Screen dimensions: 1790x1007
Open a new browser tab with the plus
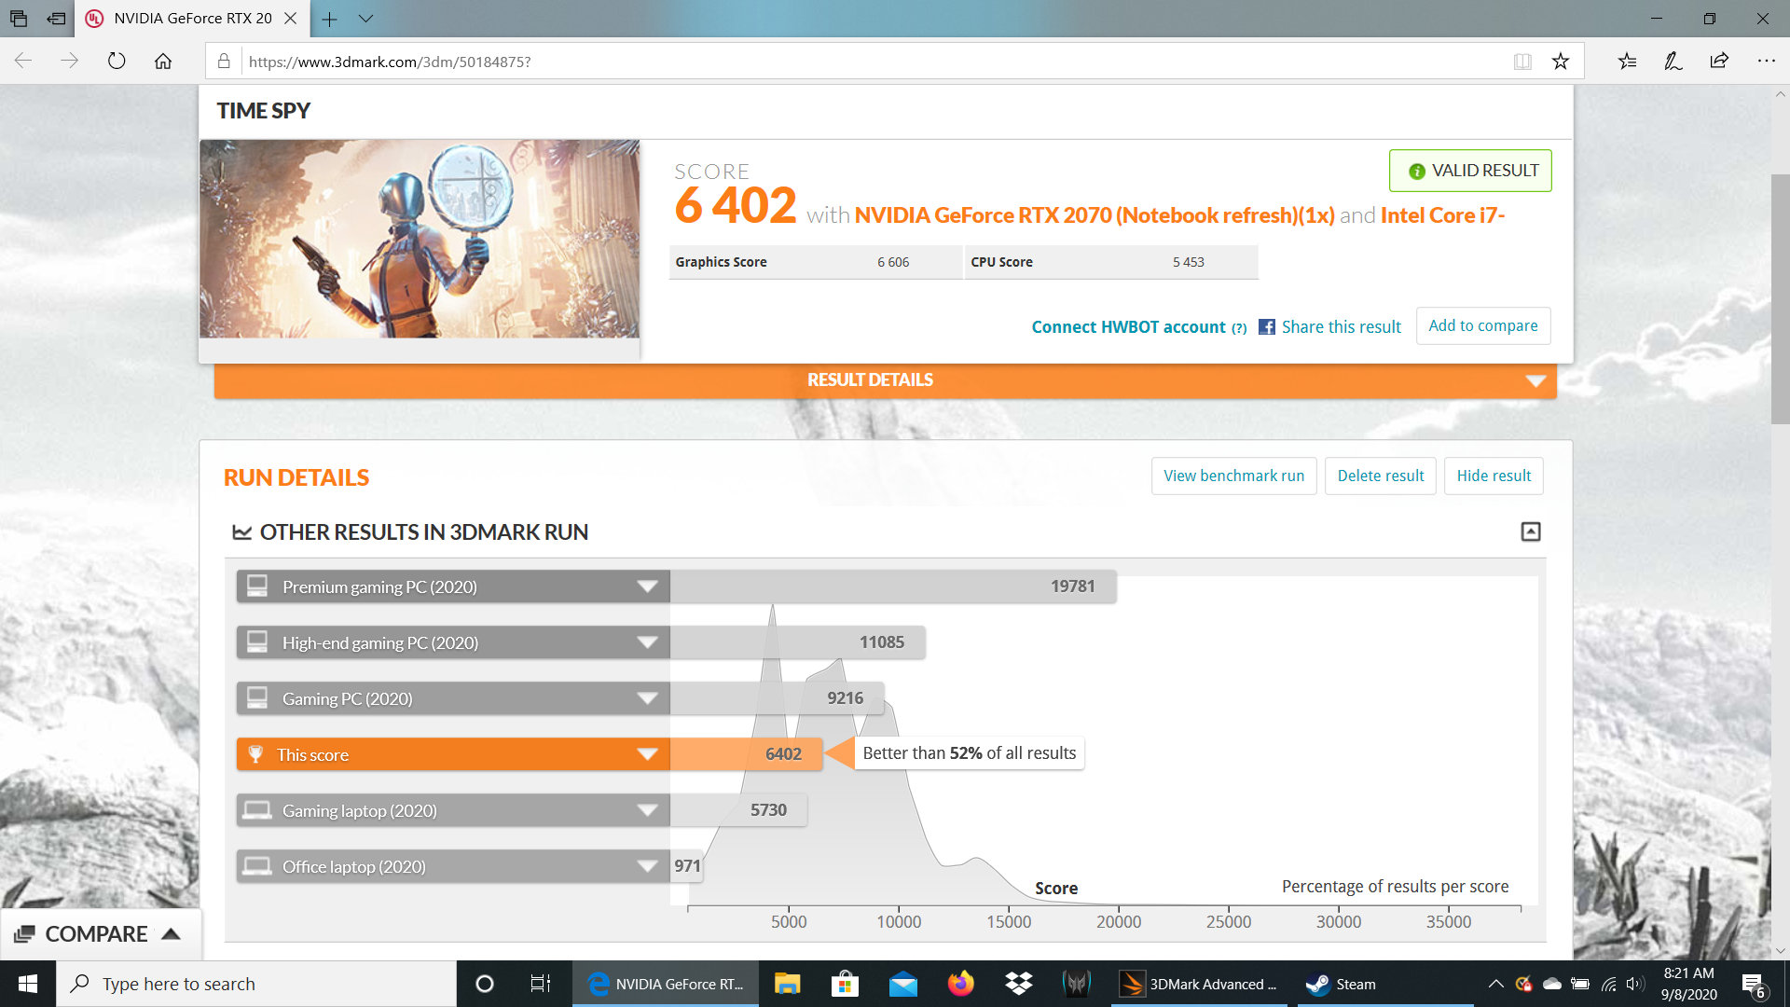coord(329,19)
